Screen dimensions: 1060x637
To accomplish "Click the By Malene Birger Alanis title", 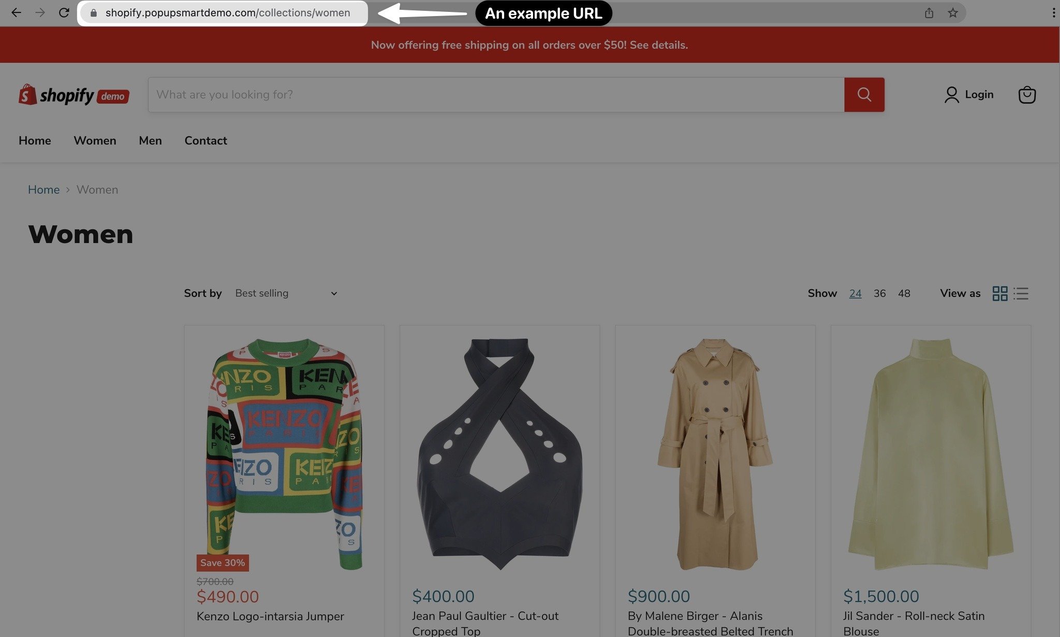I will 710,624.
